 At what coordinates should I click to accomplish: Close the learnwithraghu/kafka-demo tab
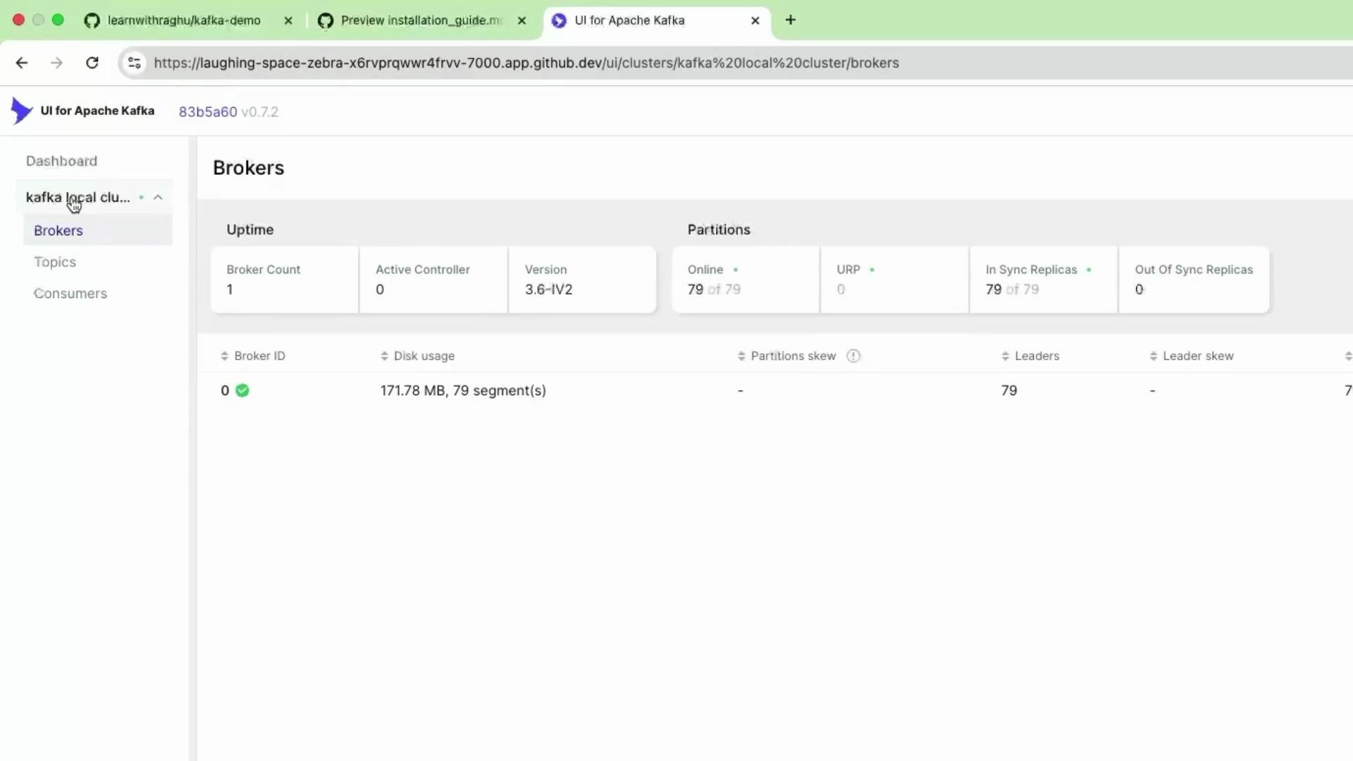click(288, 20)
